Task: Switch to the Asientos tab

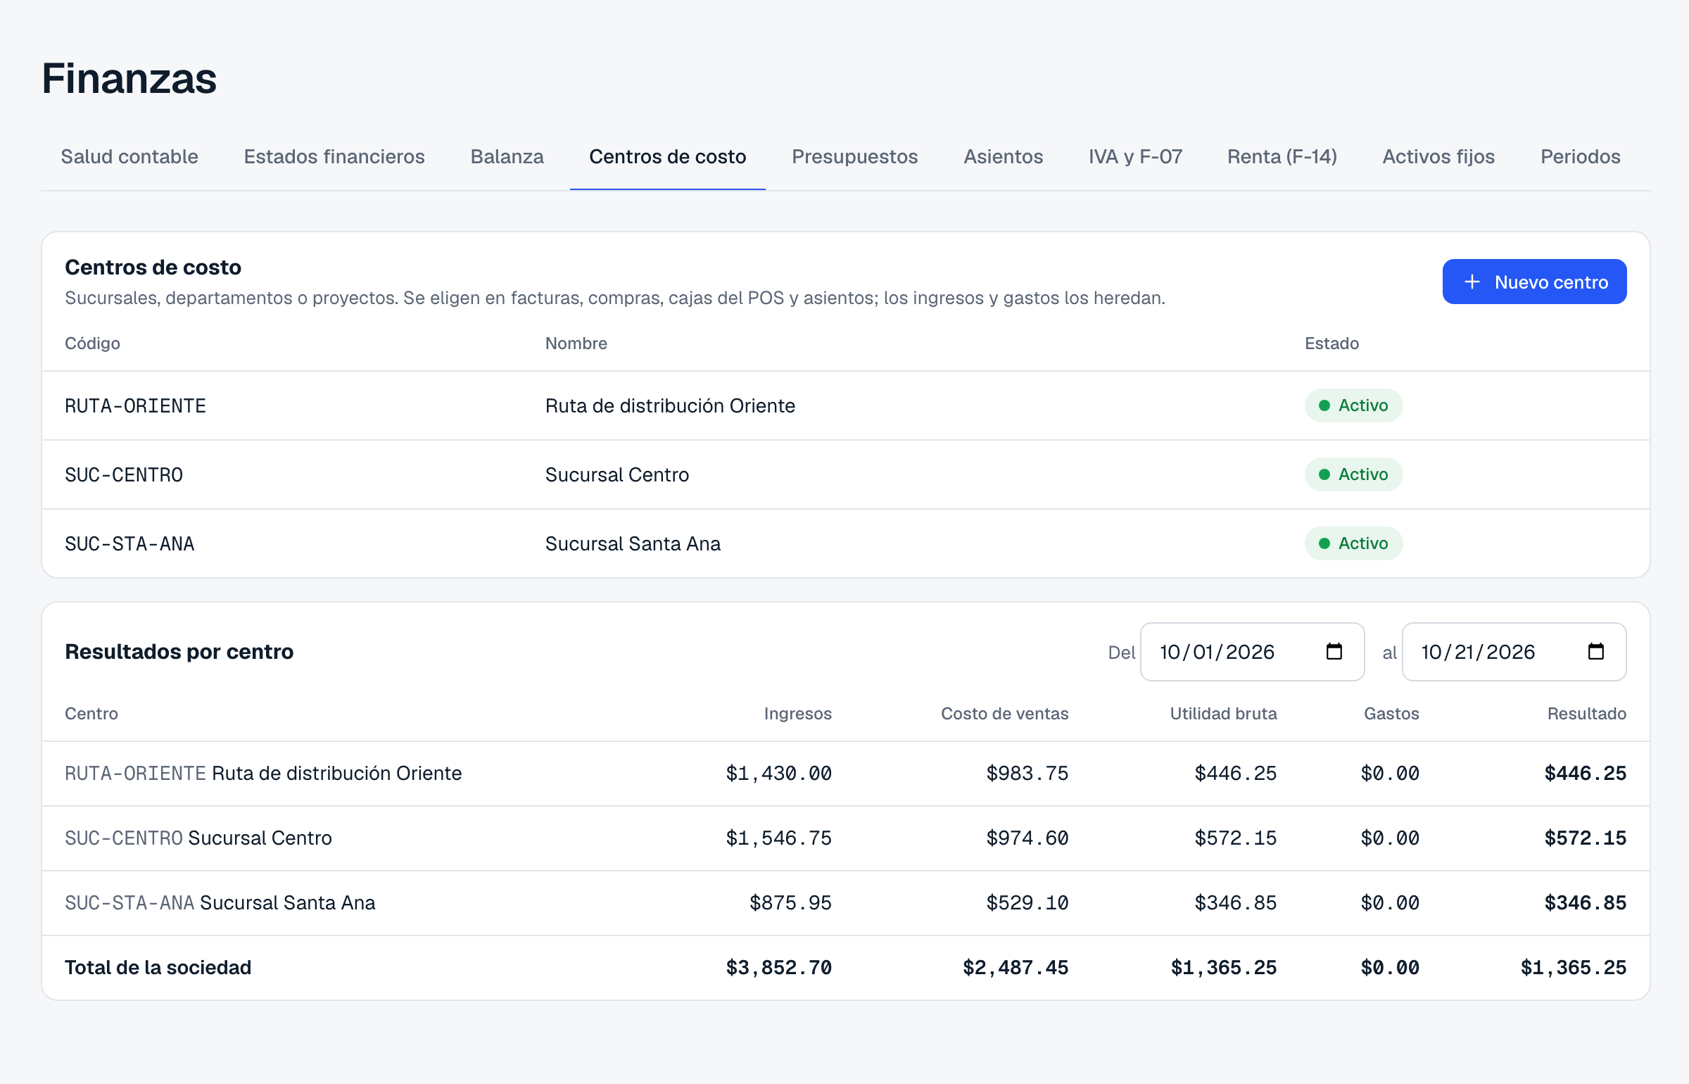Action: pos(1003,156)
